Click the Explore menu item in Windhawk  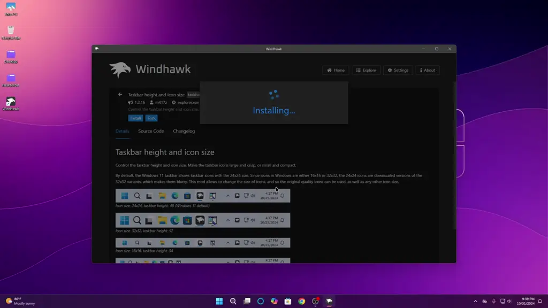[366, 70]
